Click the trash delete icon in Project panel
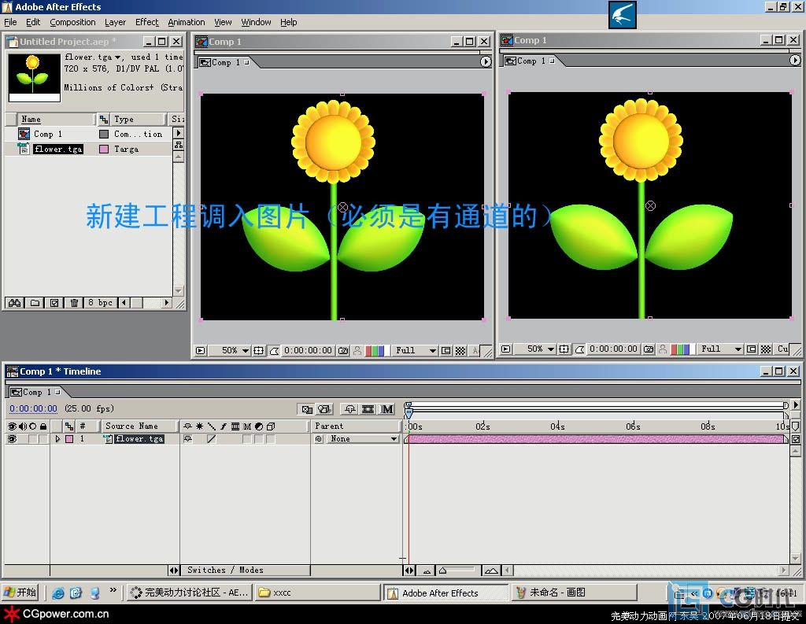This screenshot has width=806, height=624. (x=74, y=303)
